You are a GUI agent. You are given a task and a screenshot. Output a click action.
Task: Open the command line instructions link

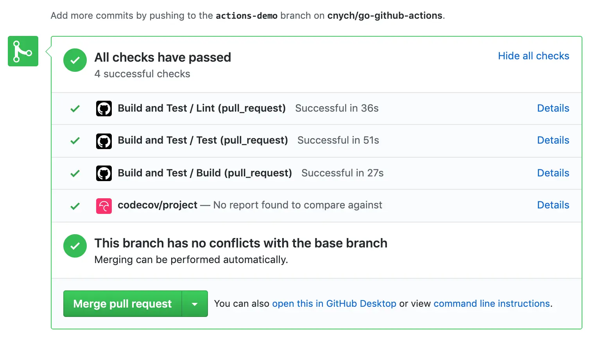491,304
